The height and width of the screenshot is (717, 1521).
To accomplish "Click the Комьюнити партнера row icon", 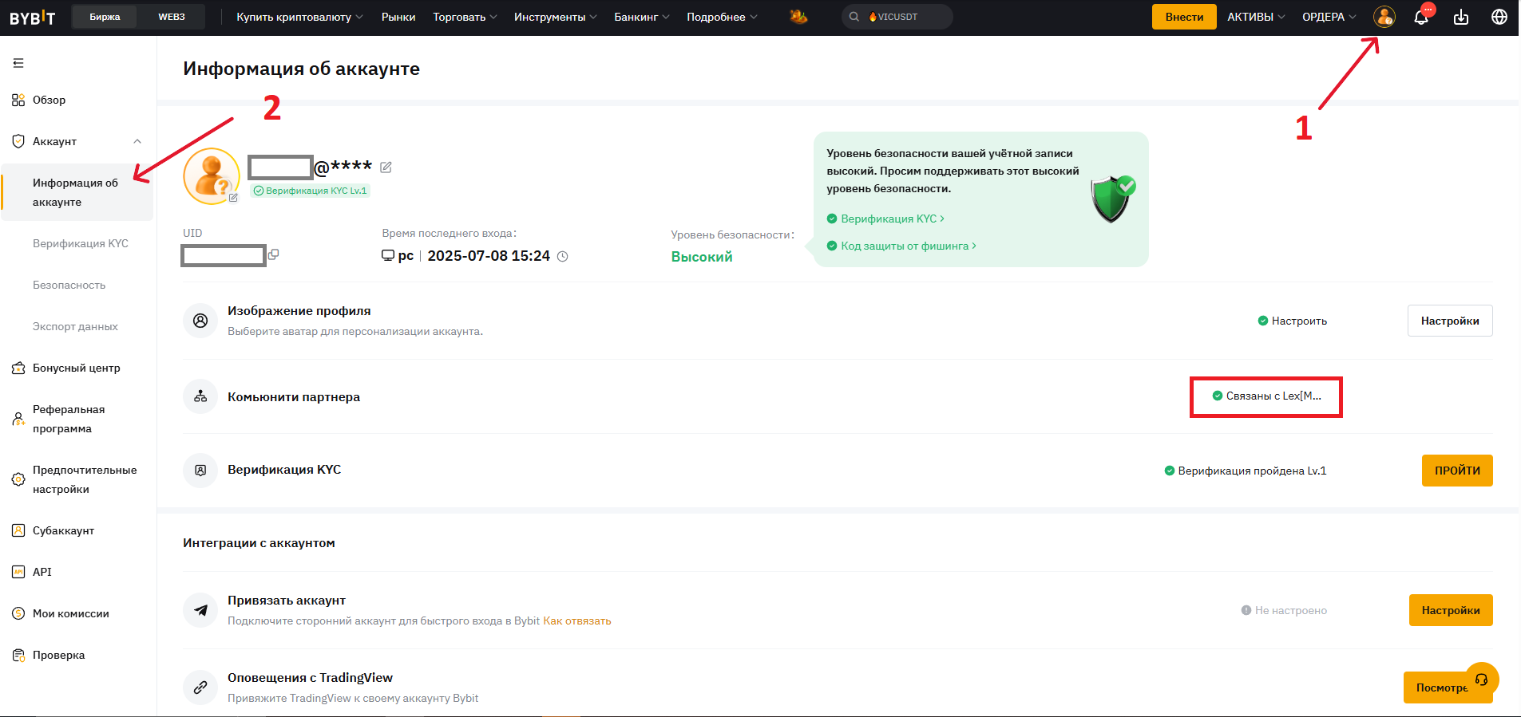I will click(200, 396).
